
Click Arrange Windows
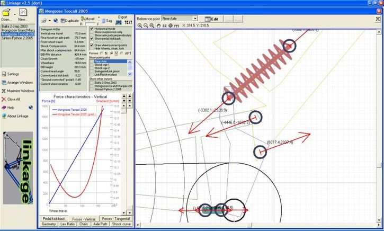17,82
